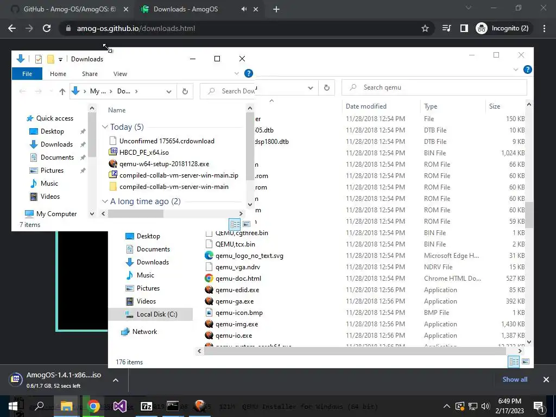
Task: Sort by the Type column in qemu
Action: tap(431, 106)
